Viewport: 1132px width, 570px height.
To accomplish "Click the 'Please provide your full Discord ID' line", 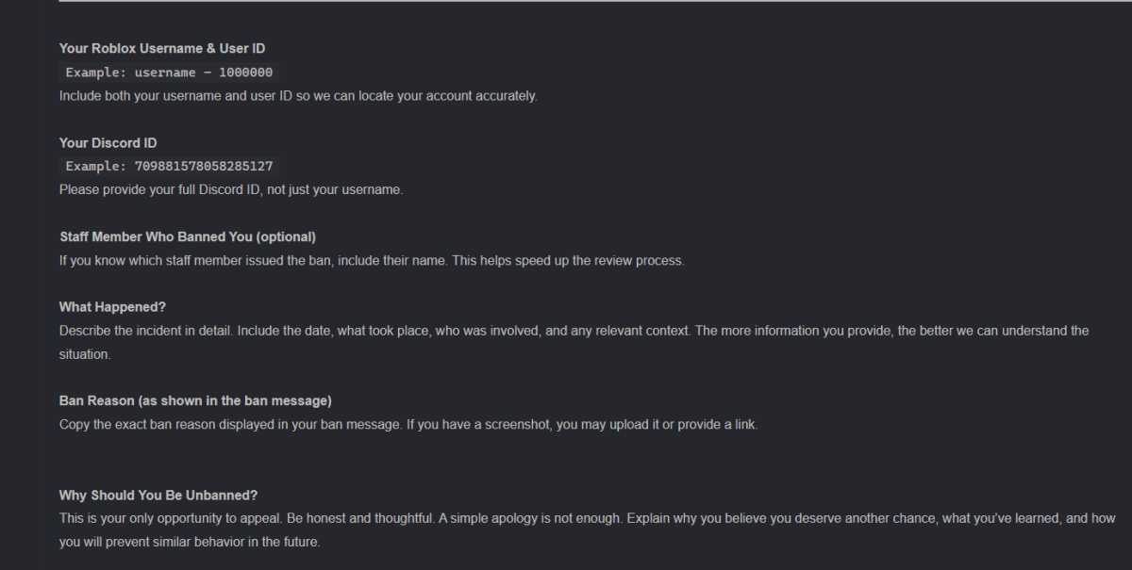I will (231, 190).
